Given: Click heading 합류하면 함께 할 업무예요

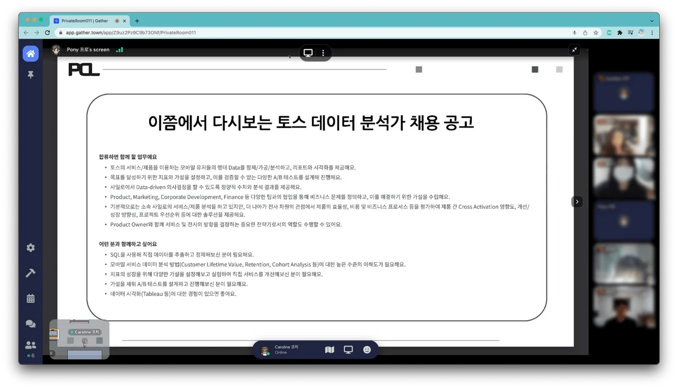Looking at the screenshot, I should [x=128, y=157].
